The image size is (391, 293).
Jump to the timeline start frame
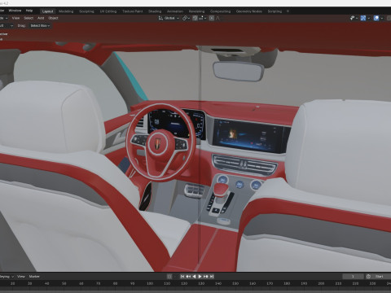[182, 277]
